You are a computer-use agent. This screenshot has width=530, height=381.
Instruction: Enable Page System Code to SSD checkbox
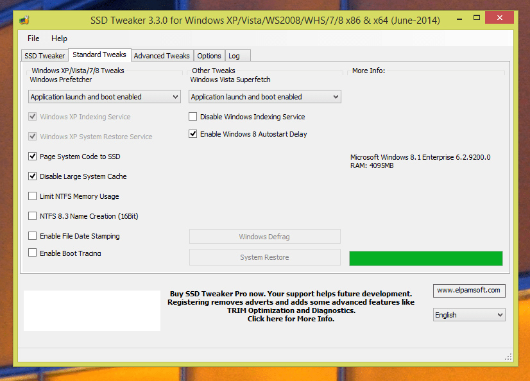33,157
